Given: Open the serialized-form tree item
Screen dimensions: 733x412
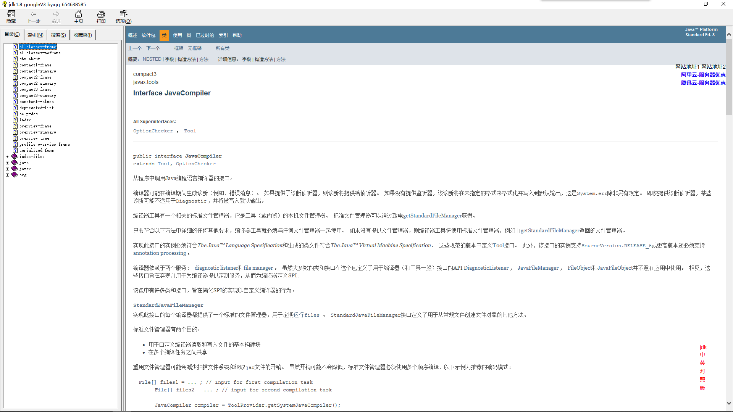Looking at the screenshot, I should (x=36, y=150).
